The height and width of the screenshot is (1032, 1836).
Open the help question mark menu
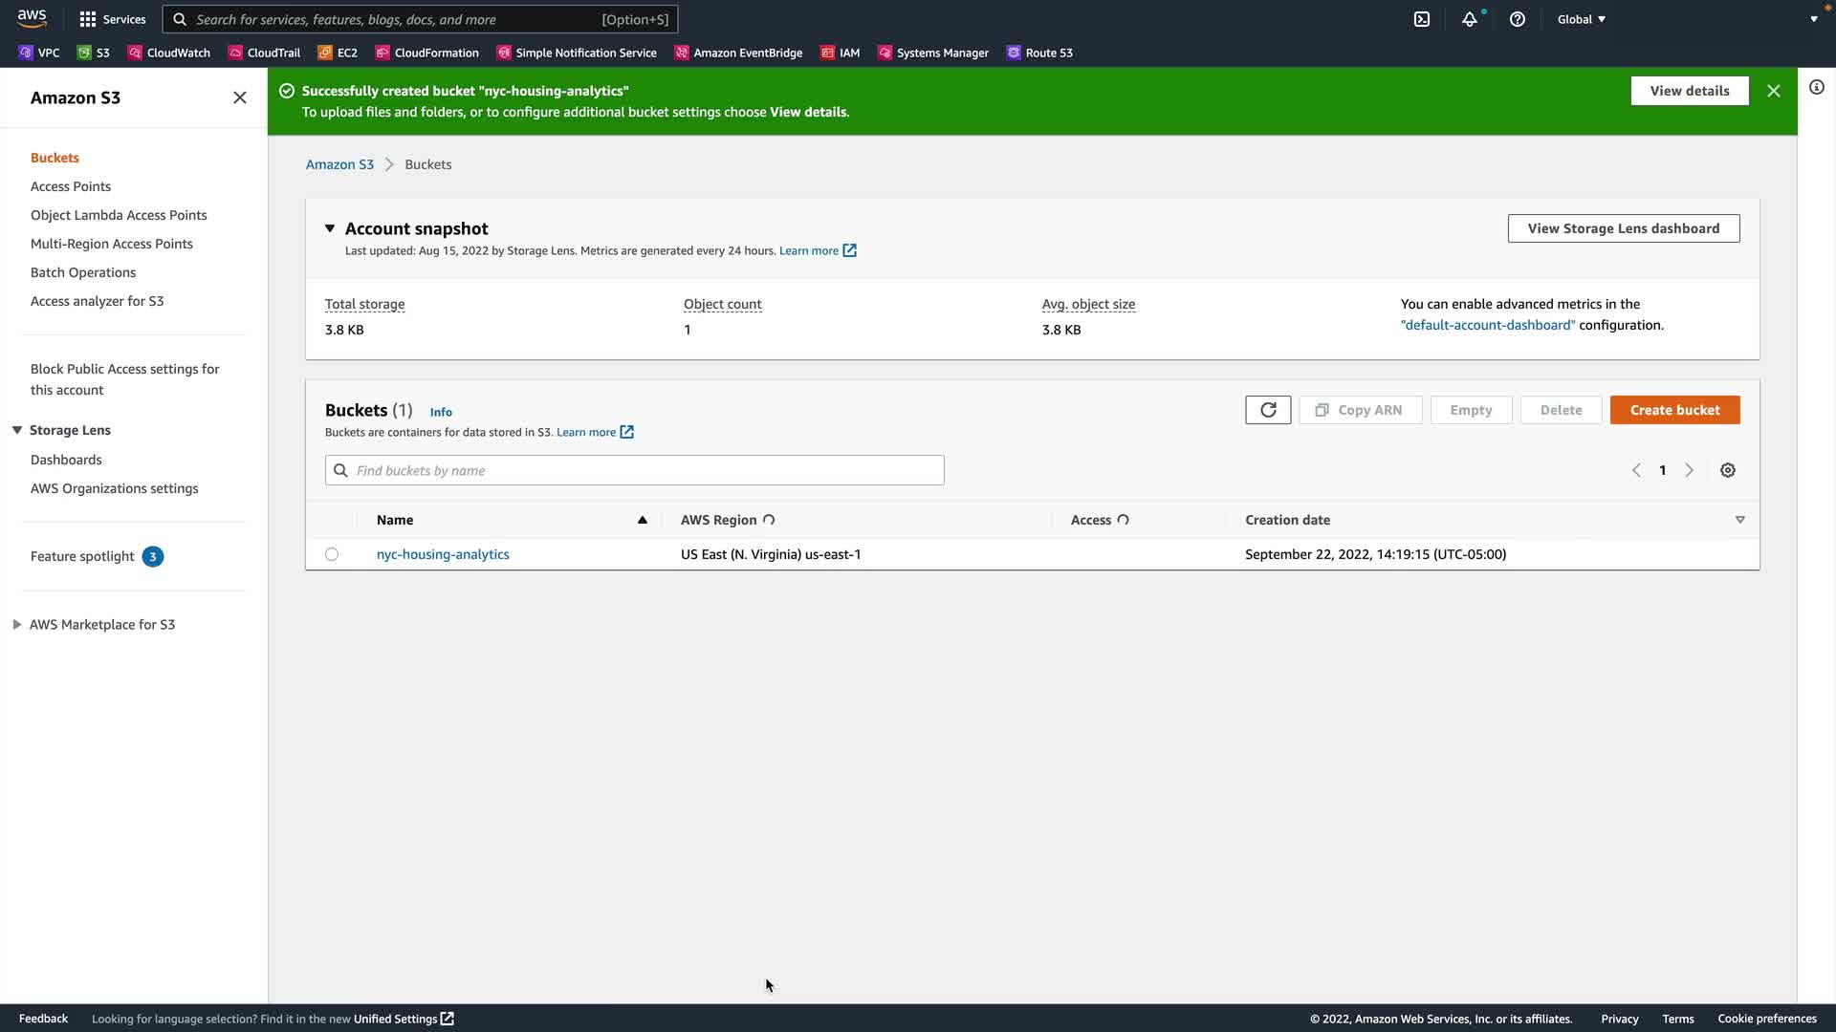pyautogui.click(x=1517, y=19)
